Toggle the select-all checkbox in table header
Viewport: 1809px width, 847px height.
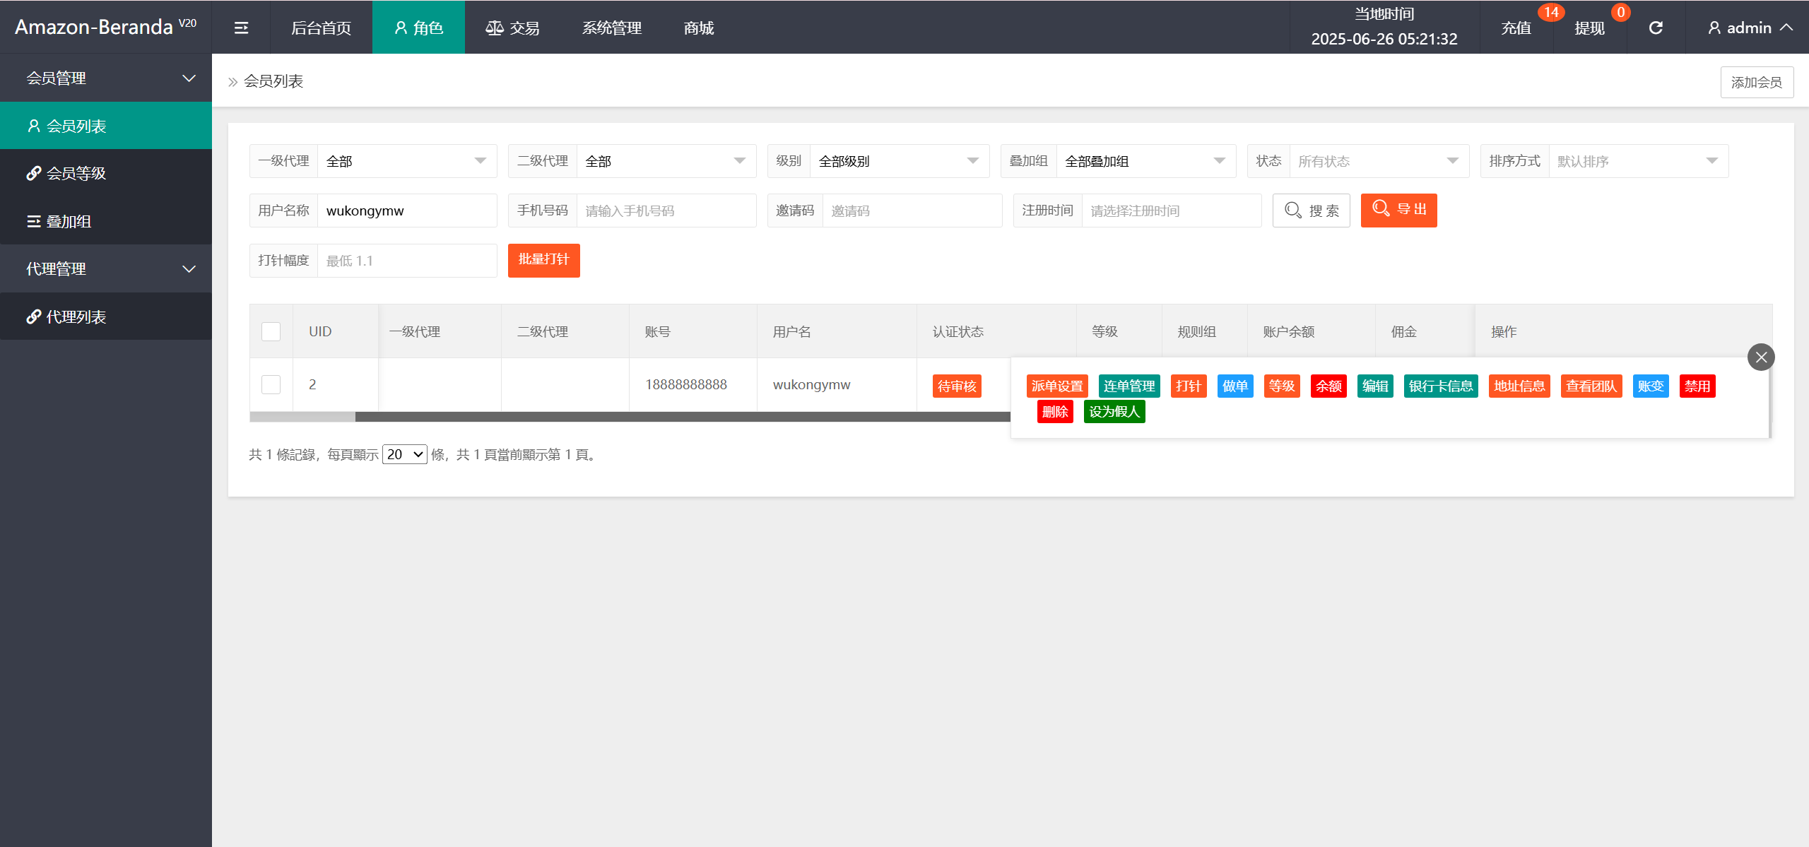(271, 331)
